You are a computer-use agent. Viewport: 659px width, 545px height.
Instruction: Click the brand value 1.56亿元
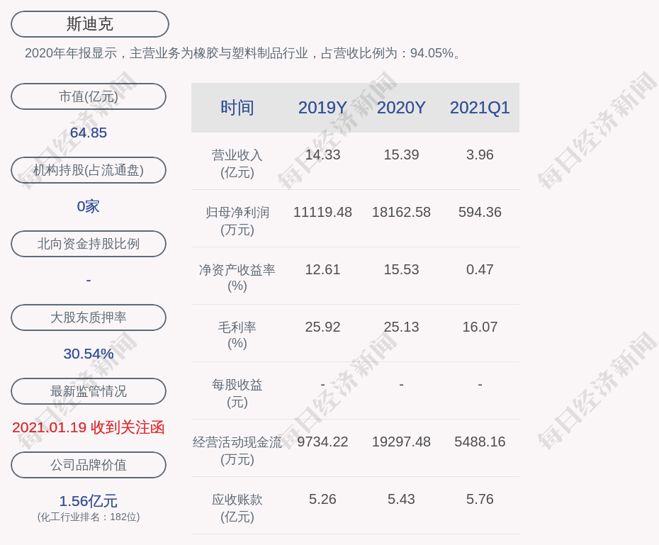(x=89, y=501)
